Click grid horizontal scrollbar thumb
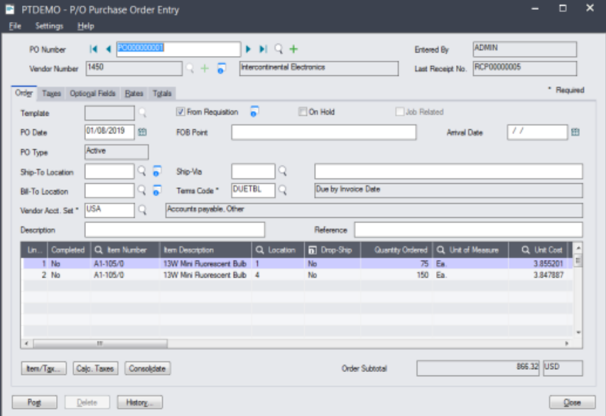The width and height of the screenshot is (606, 416). pyautogui.click(x=100, y=343)
